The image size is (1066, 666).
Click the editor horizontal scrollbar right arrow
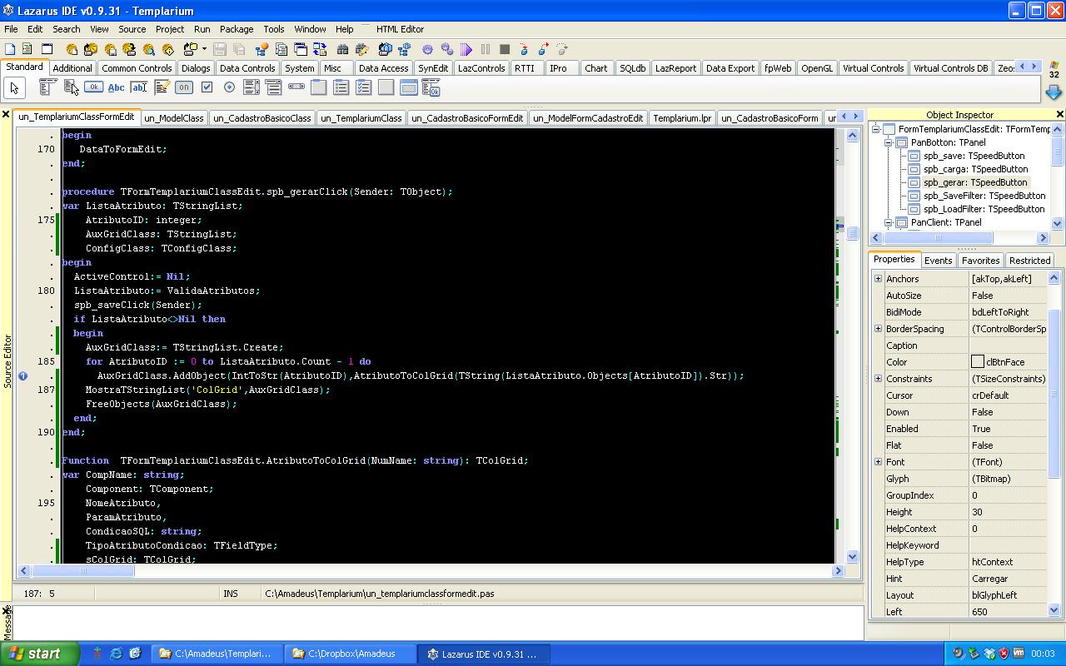coord(838,571)
